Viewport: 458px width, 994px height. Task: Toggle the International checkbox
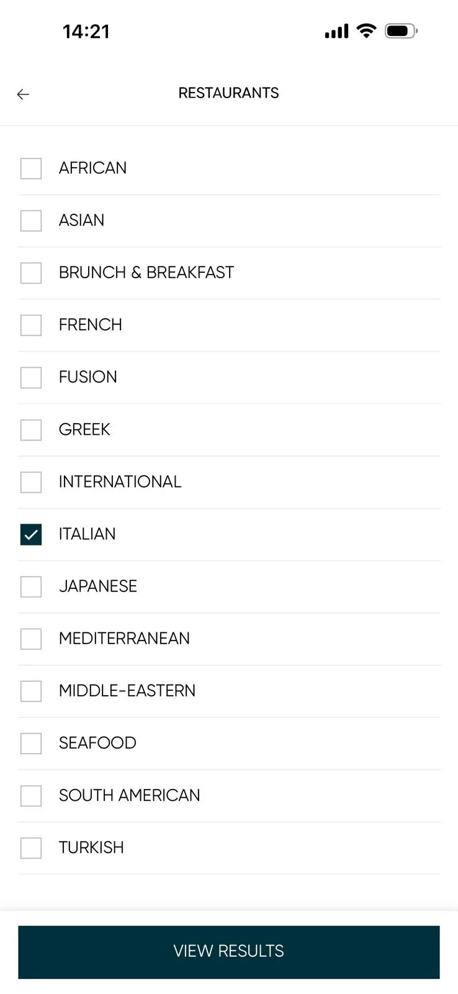[31, 482]
